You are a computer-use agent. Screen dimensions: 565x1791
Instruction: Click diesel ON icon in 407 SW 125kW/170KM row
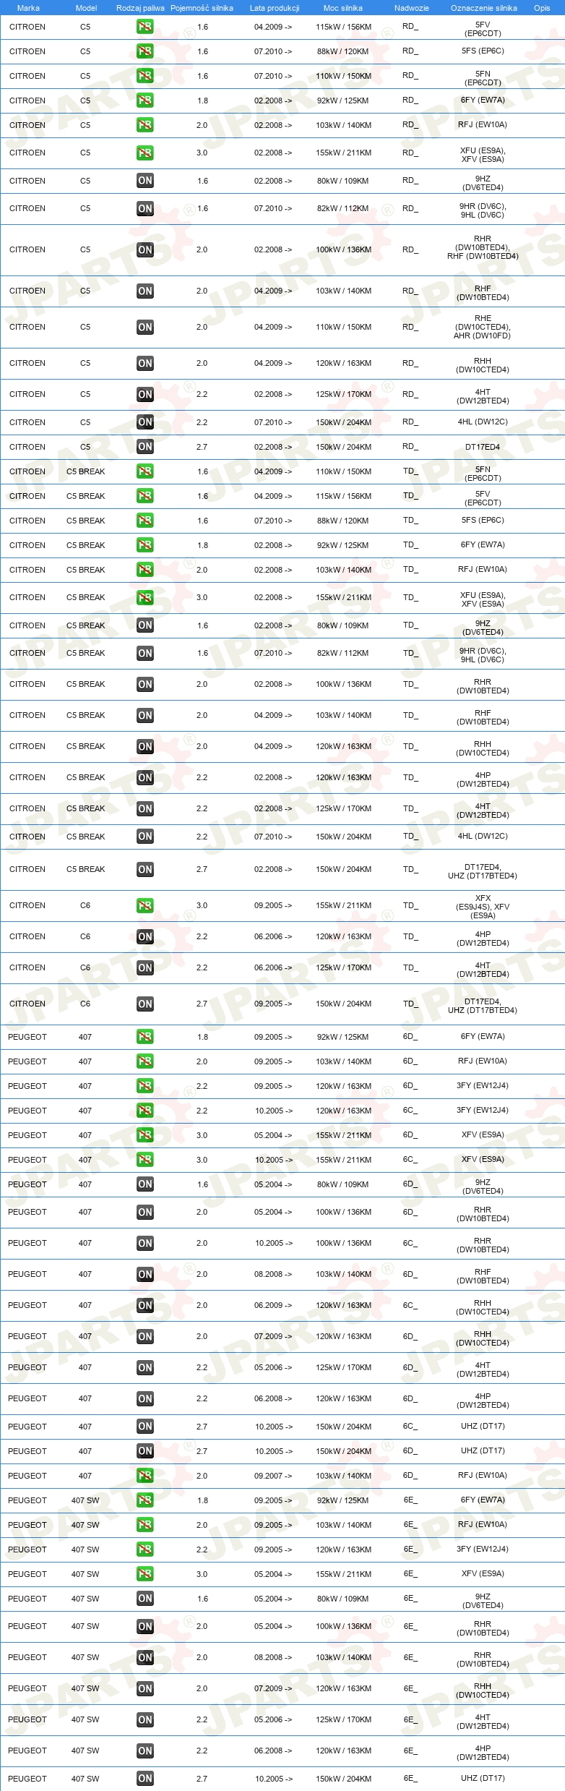click(x=145, y=1720)
